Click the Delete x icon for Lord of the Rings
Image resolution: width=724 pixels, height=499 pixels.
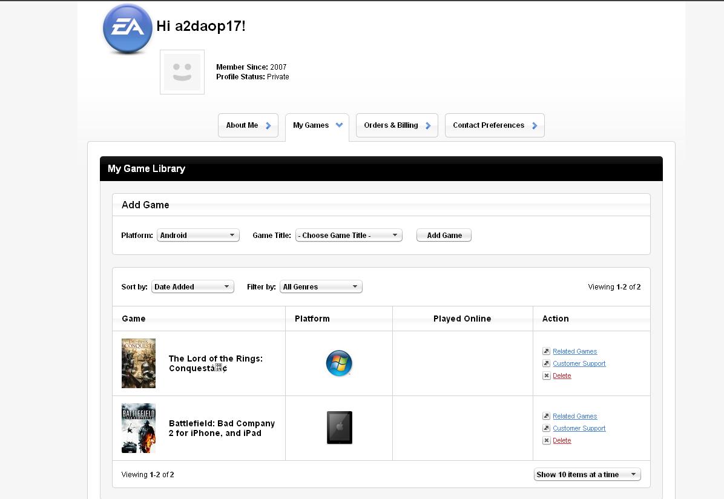[x=546, y=375]
